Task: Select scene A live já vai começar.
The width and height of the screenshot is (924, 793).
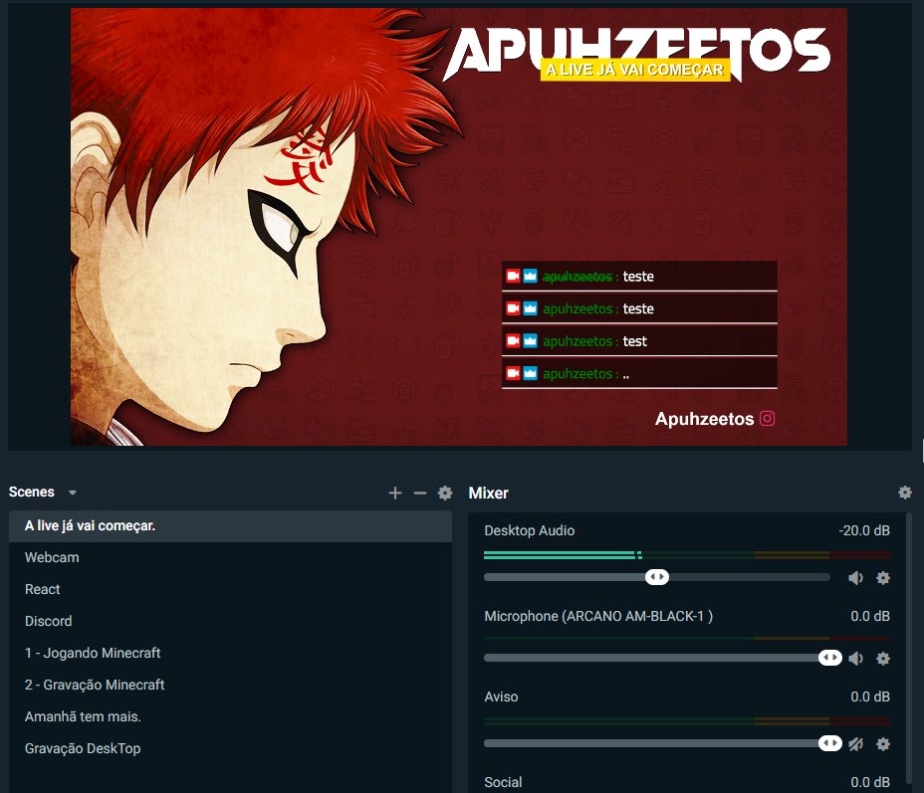Action: [x=230, y=525]
